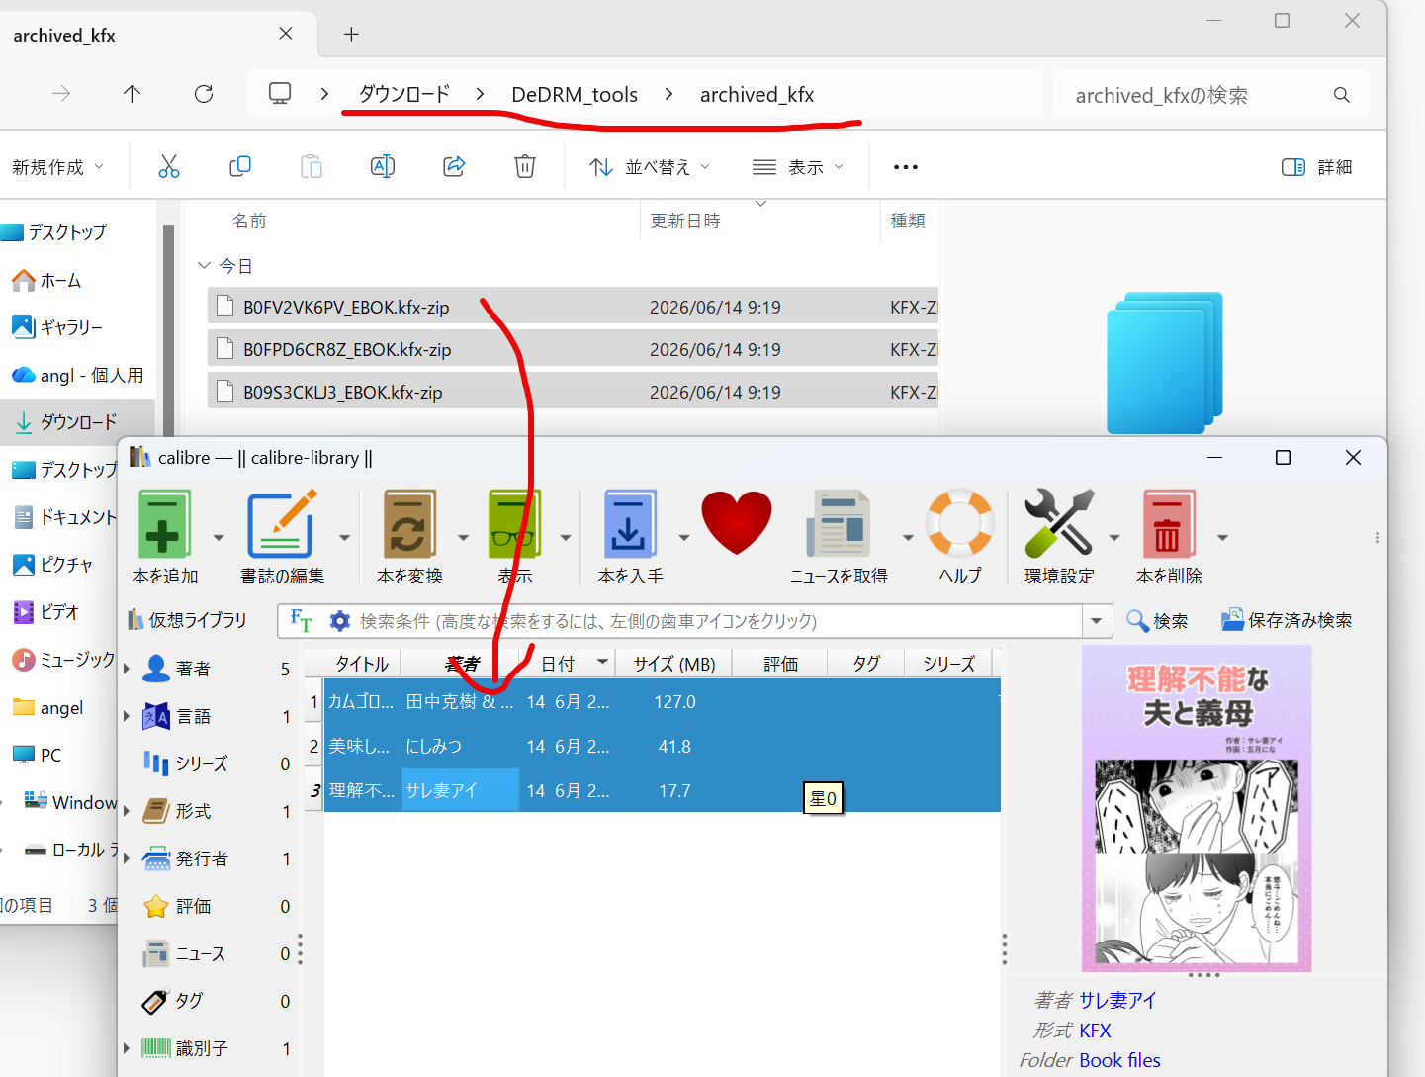Click the KFX format link
This screenshot has height=1077, width=1425.
(1095, 1031)
